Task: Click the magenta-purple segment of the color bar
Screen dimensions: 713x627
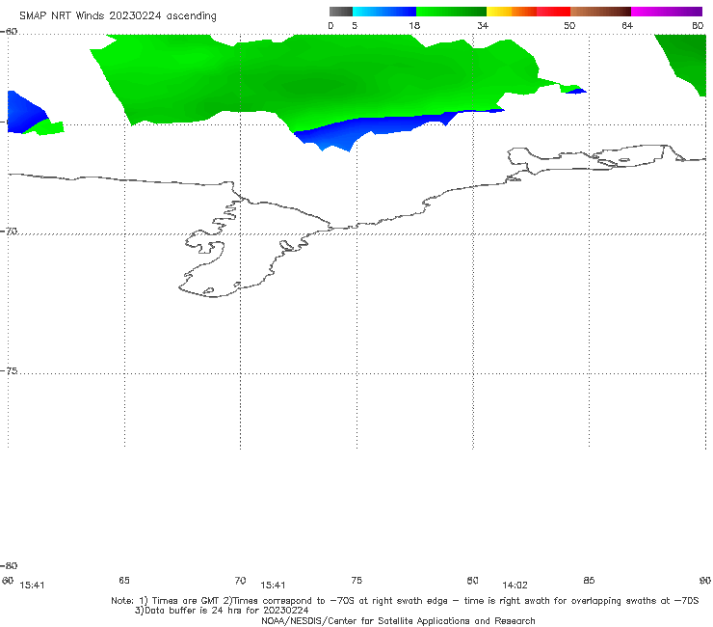Action: [667, 12]
